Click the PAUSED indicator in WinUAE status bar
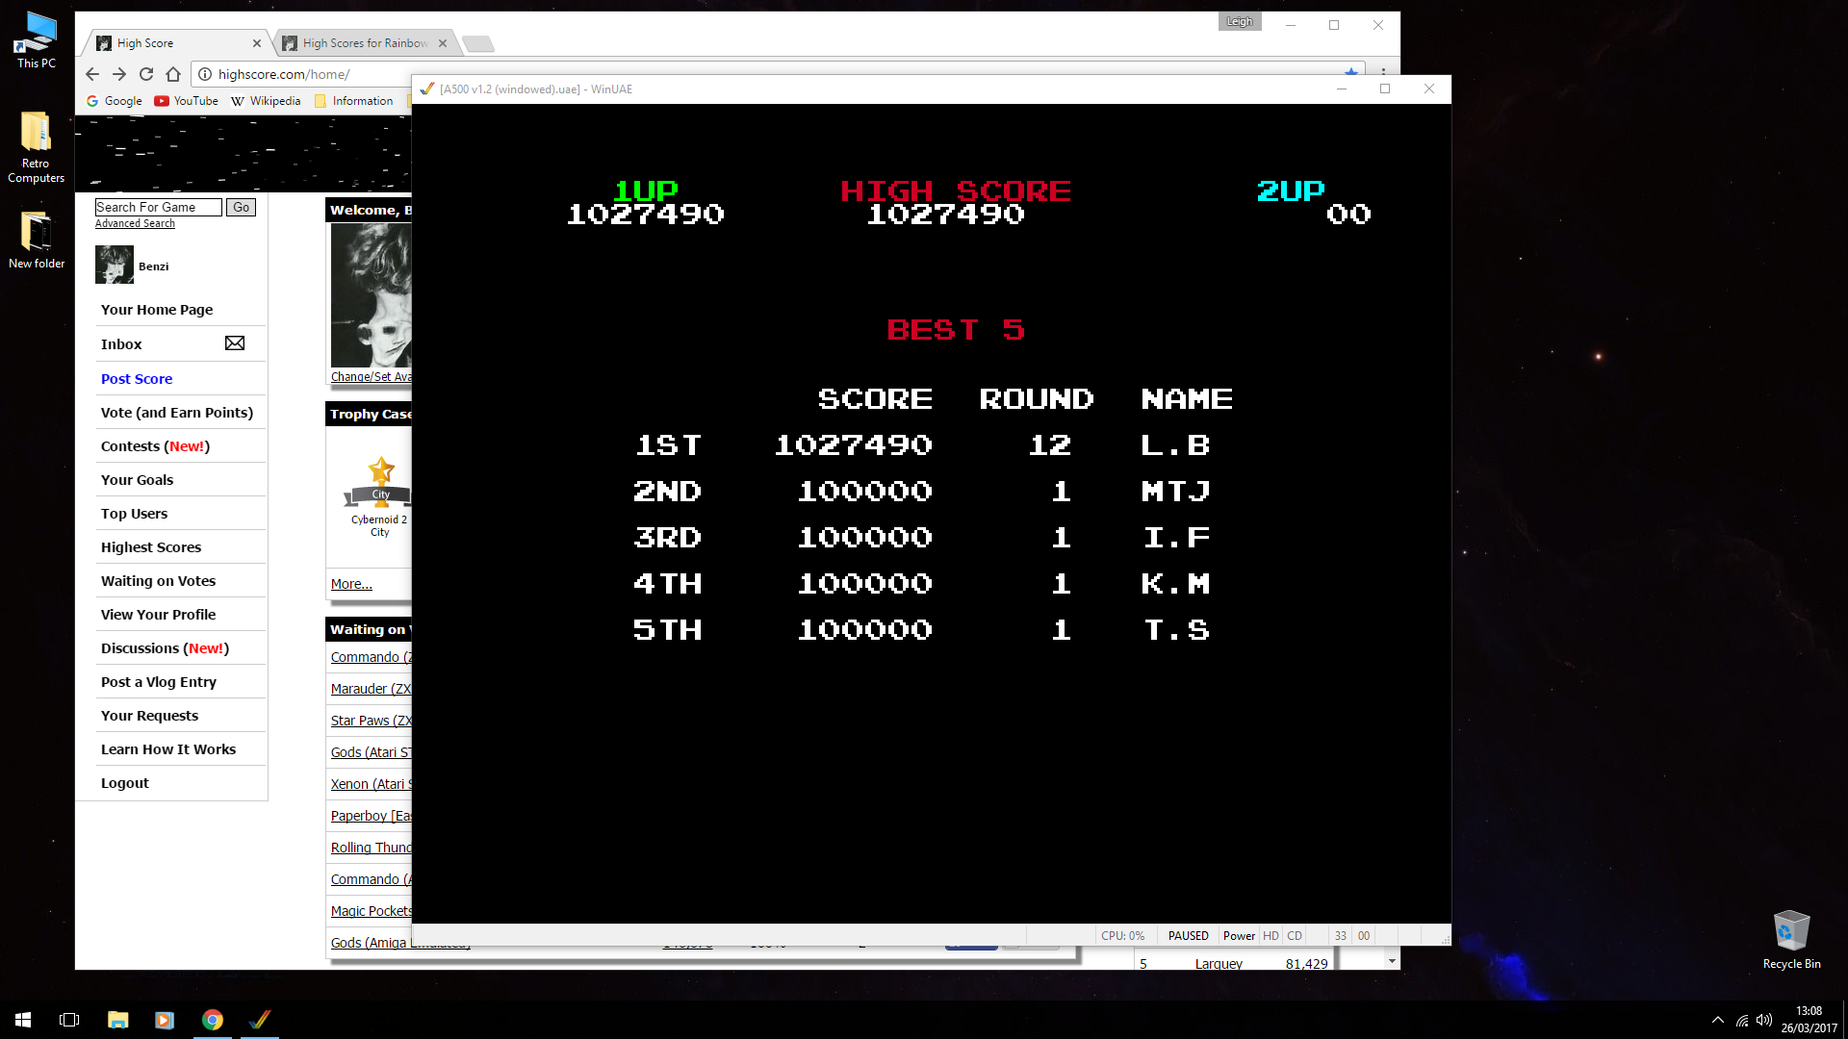Image resolution: width=1848 pixels, height=1039 pixels. coord(1188,936)
